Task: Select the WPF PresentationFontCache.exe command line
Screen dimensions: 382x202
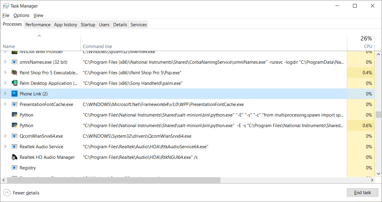Action: [x=163, y=104]
